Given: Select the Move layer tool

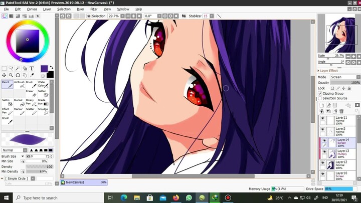Looking at the screenshot, I should [x=4, y=75].
